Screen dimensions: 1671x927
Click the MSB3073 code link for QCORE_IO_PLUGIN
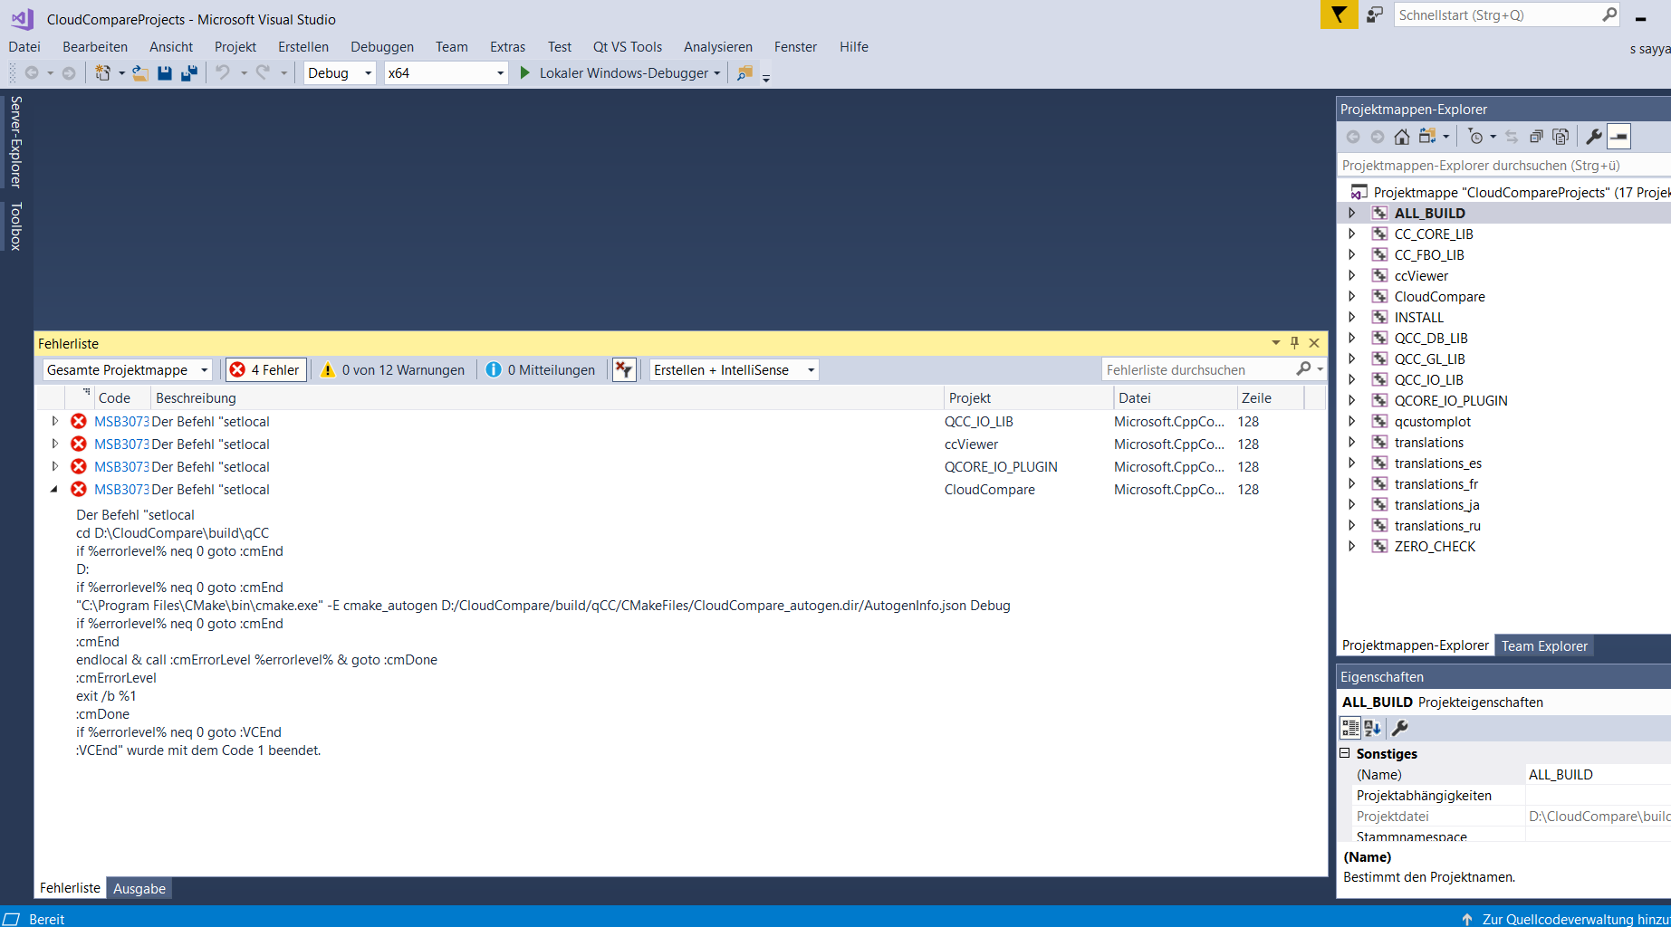pyautogui.click(x=121, y=467)
